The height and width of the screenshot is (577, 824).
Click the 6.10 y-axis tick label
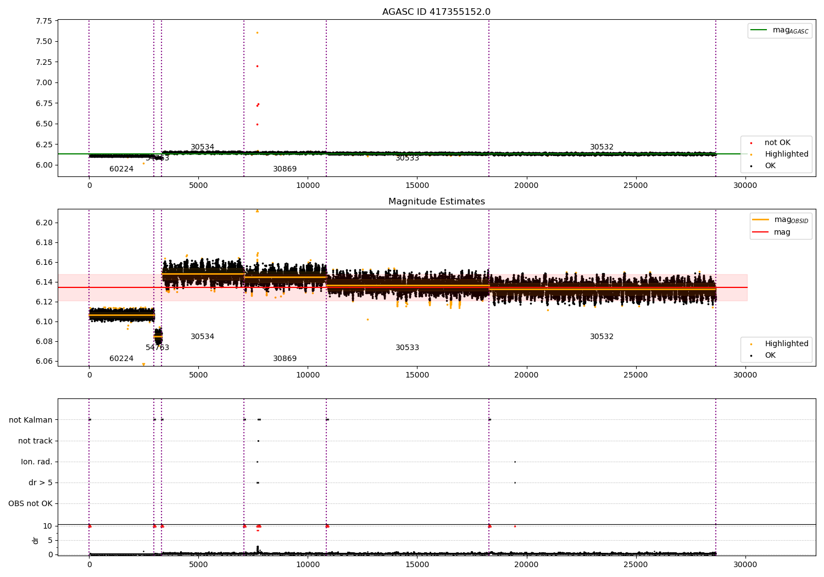[x=43, y=321]
